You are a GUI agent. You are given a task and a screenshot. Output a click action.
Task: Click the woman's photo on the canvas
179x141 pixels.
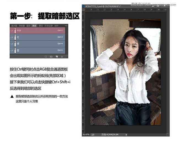click(x=126, y=72)
